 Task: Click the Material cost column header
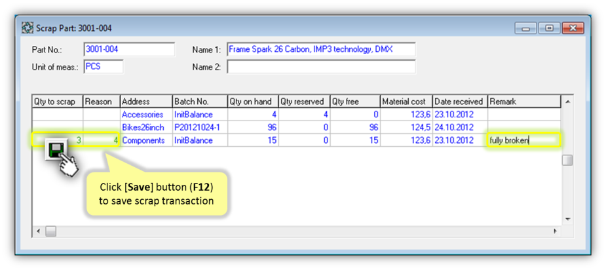point(406,102)
